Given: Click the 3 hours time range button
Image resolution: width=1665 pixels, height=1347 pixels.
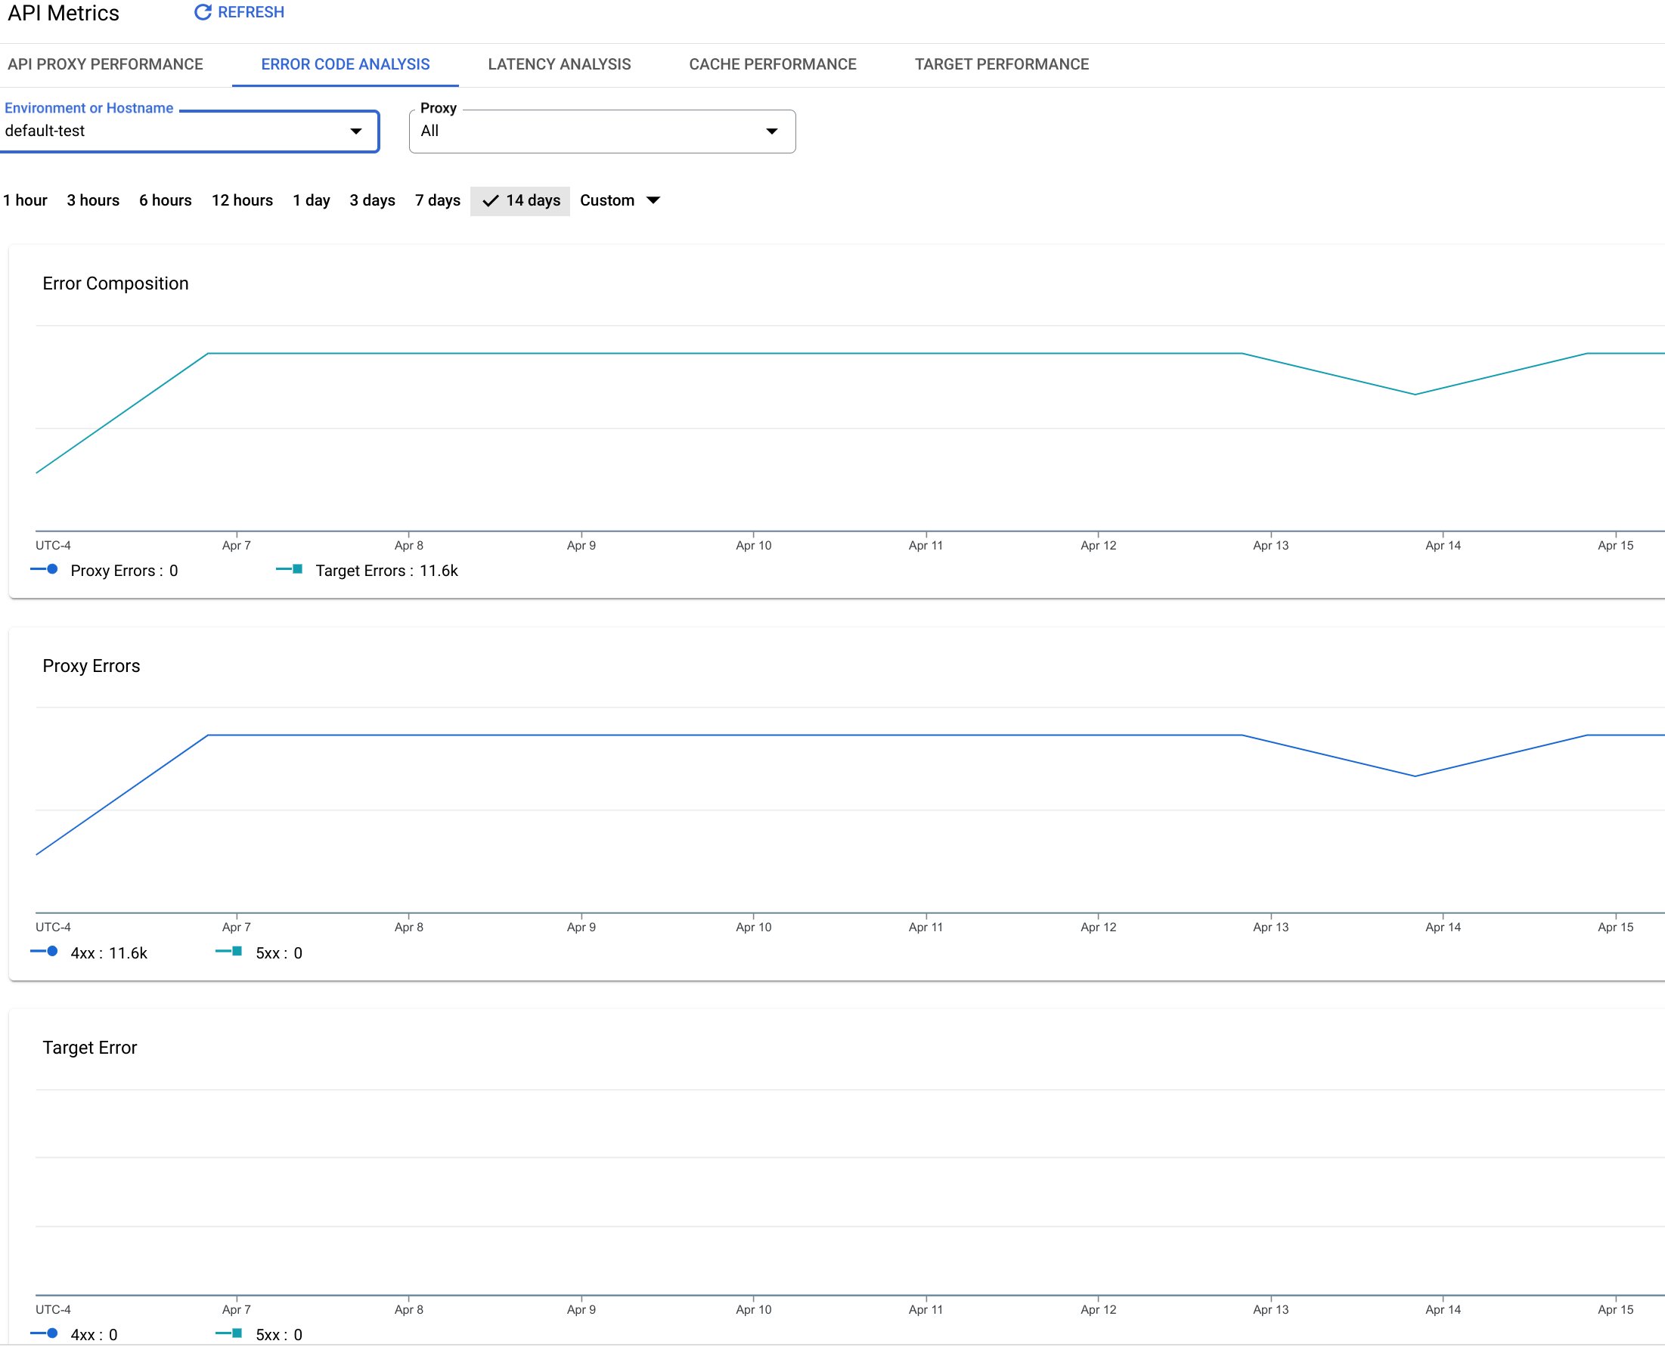Looking at the screenshot, I should [x=92, y=200].
